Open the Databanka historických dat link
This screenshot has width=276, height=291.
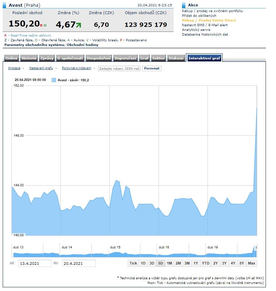[x=205, y=35]
